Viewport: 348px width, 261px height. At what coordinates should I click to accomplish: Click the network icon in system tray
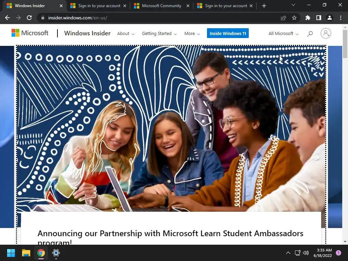pyautogui.click(x=297, y=253)
